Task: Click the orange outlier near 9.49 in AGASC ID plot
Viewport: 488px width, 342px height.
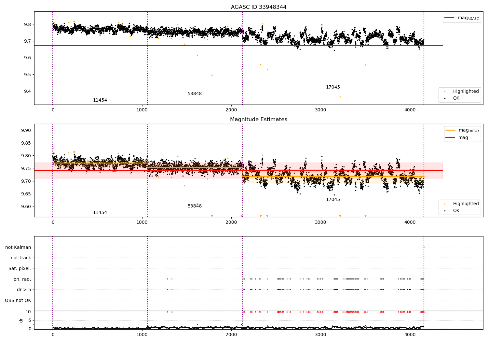Action: [x=212, y=75]
